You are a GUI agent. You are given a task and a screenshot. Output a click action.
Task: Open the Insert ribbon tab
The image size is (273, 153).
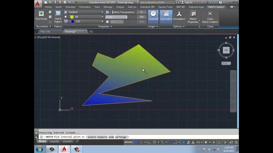point(58,7)
